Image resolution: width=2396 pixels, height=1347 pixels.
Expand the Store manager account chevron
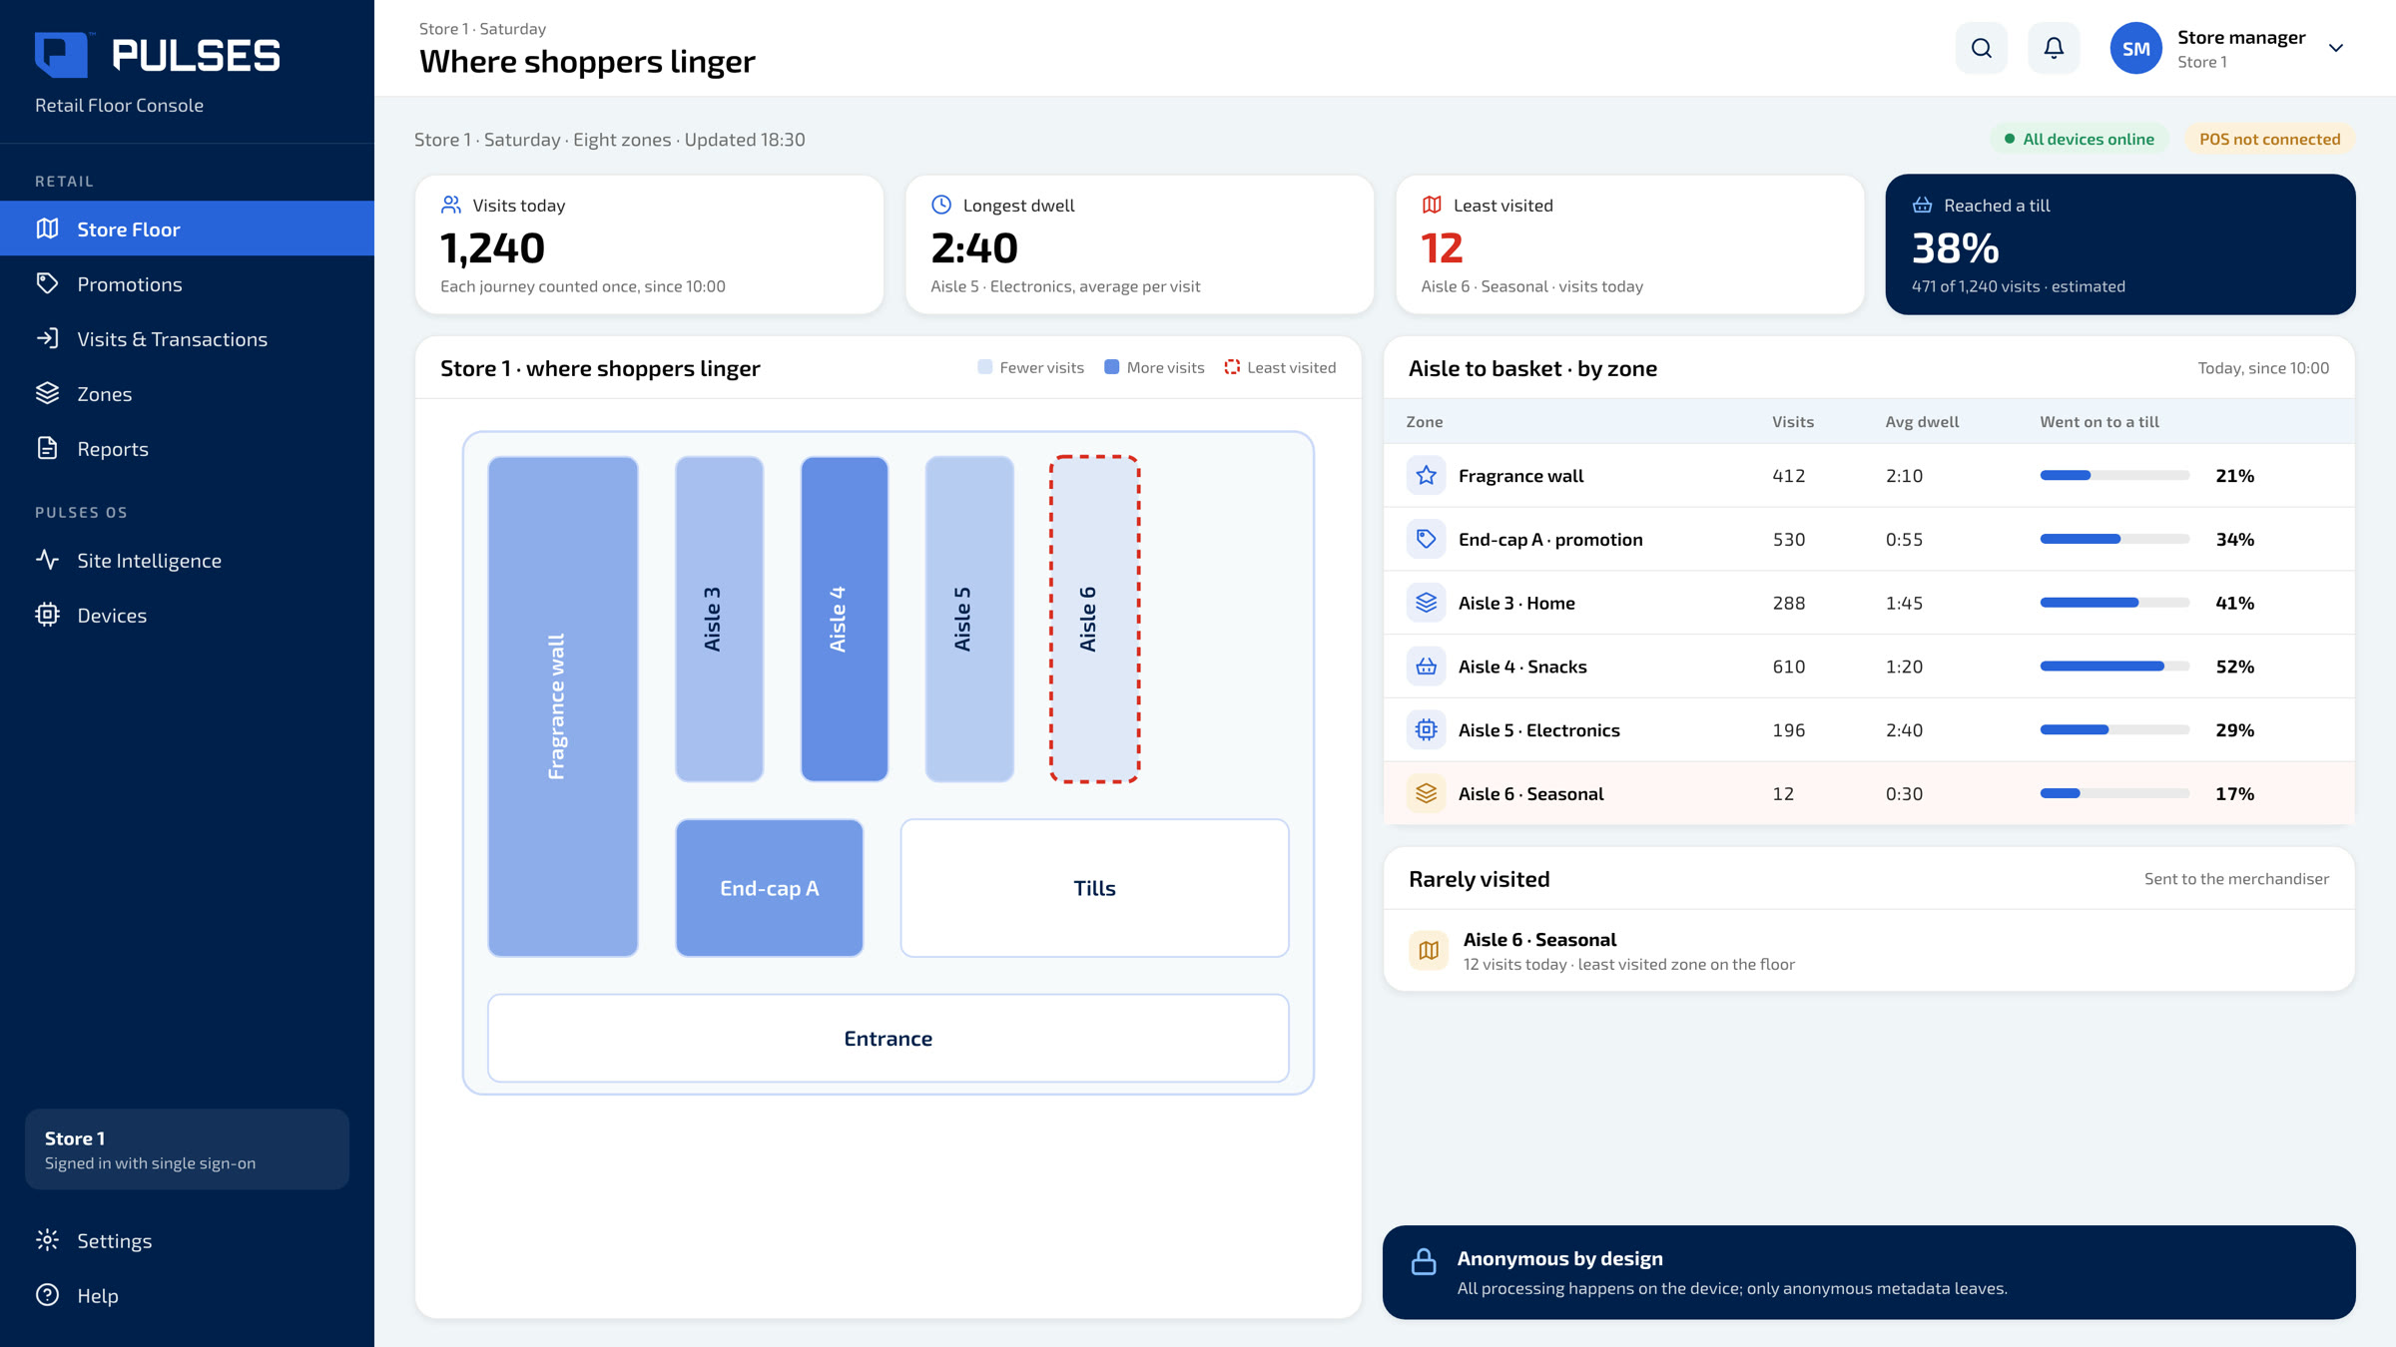click(2335, 48)
